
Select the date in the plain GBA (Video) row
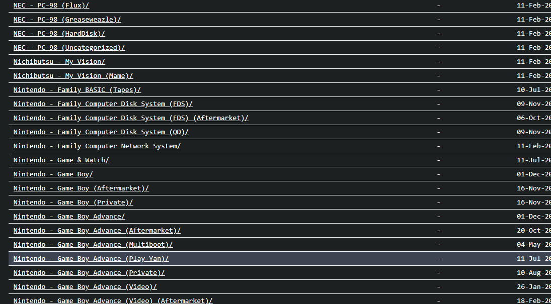[534, 286]
